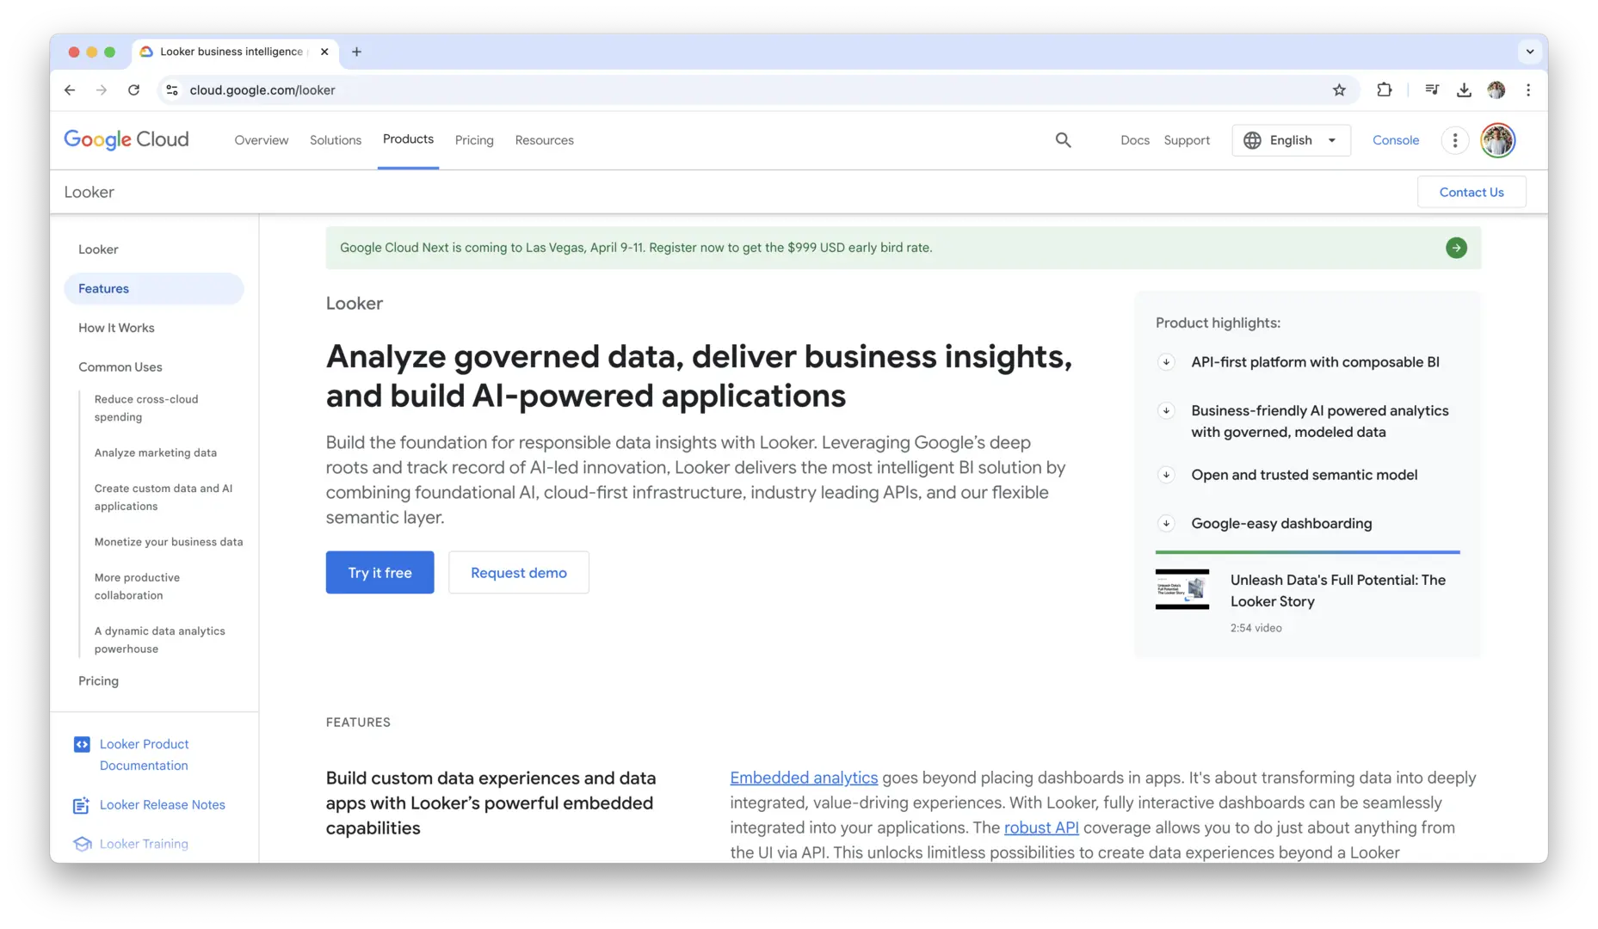
Task: Click the green arrow on the banner
Action: 1456,248
